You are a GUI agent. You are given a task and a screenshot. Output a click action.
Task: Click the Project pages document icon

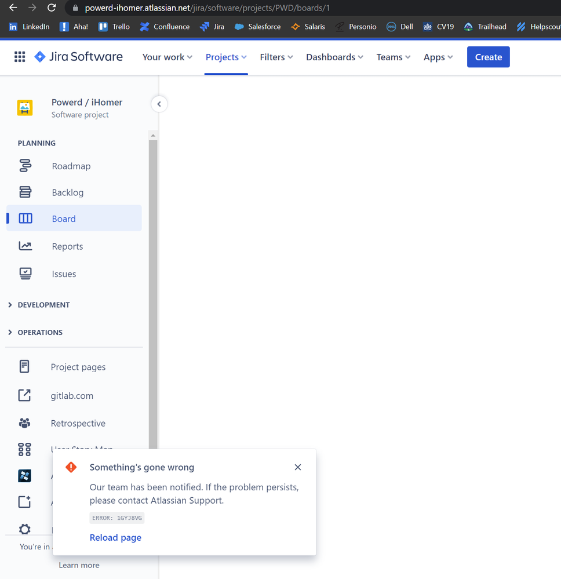coord(24,367)
